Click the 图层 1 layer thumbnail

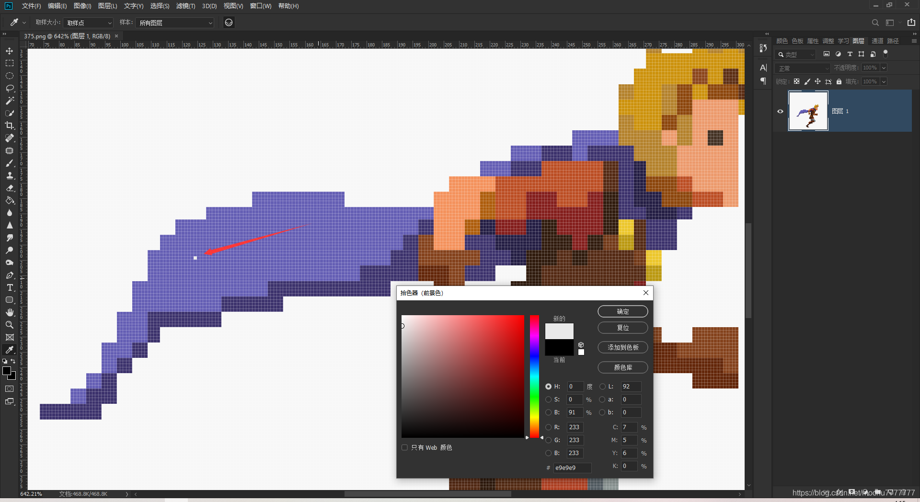808,111
